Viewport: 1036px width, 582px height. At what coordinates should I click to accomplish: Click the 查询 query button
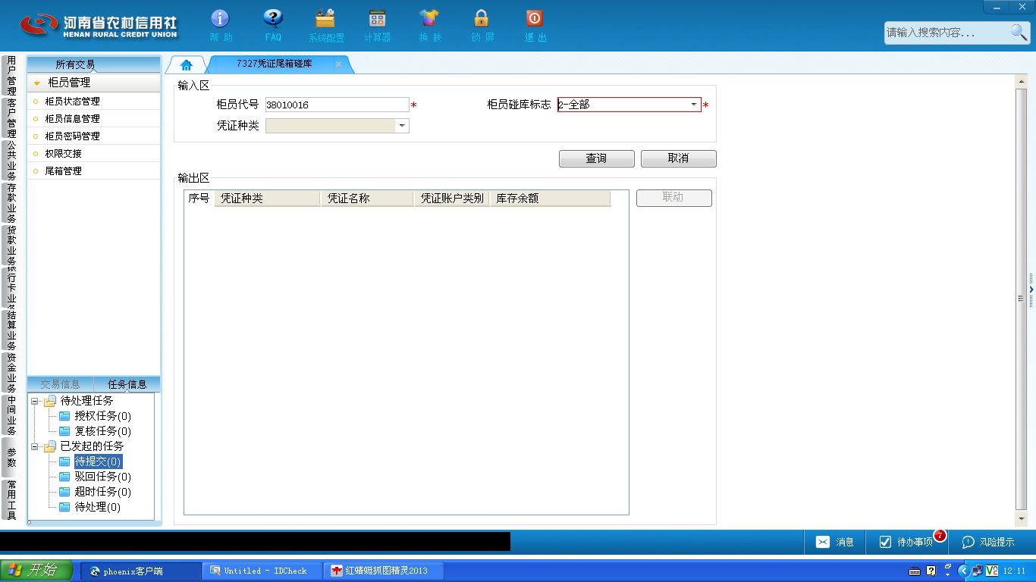(597, 158)
